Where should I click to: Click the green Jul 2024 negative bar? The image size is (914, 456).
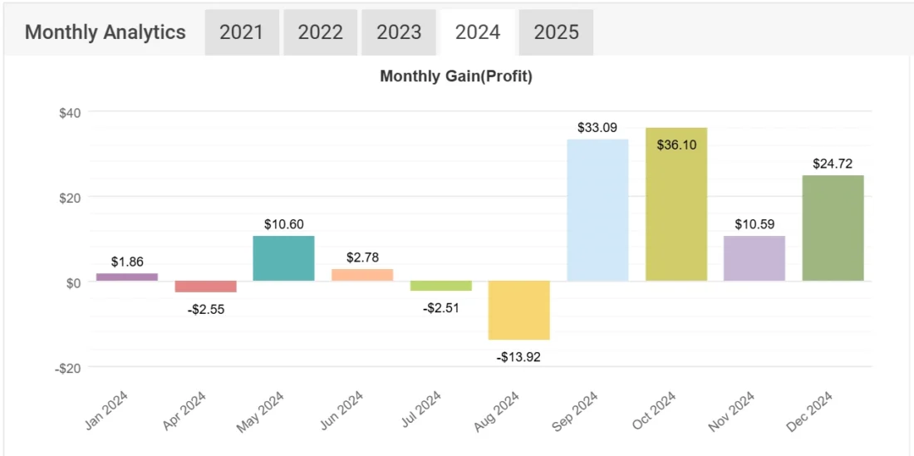tap(440, 286)
